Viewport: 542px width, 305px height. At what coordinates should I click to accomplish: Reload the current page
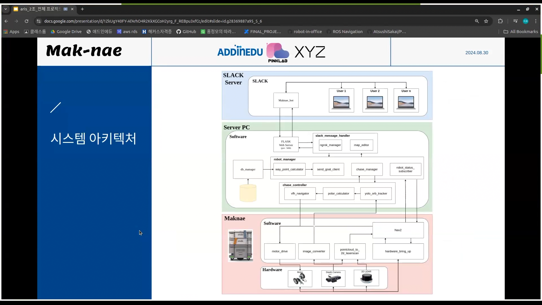coord(27,21)
